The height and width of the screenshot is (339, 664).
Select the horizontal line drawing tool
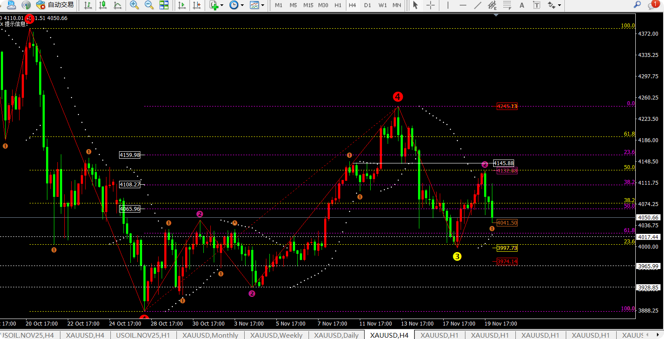[463, 5]
